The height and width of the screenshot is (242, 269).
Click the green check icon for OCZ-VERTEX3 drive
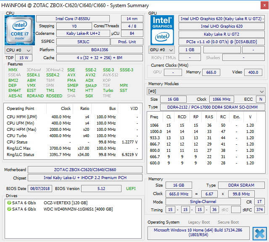point(10,203)
